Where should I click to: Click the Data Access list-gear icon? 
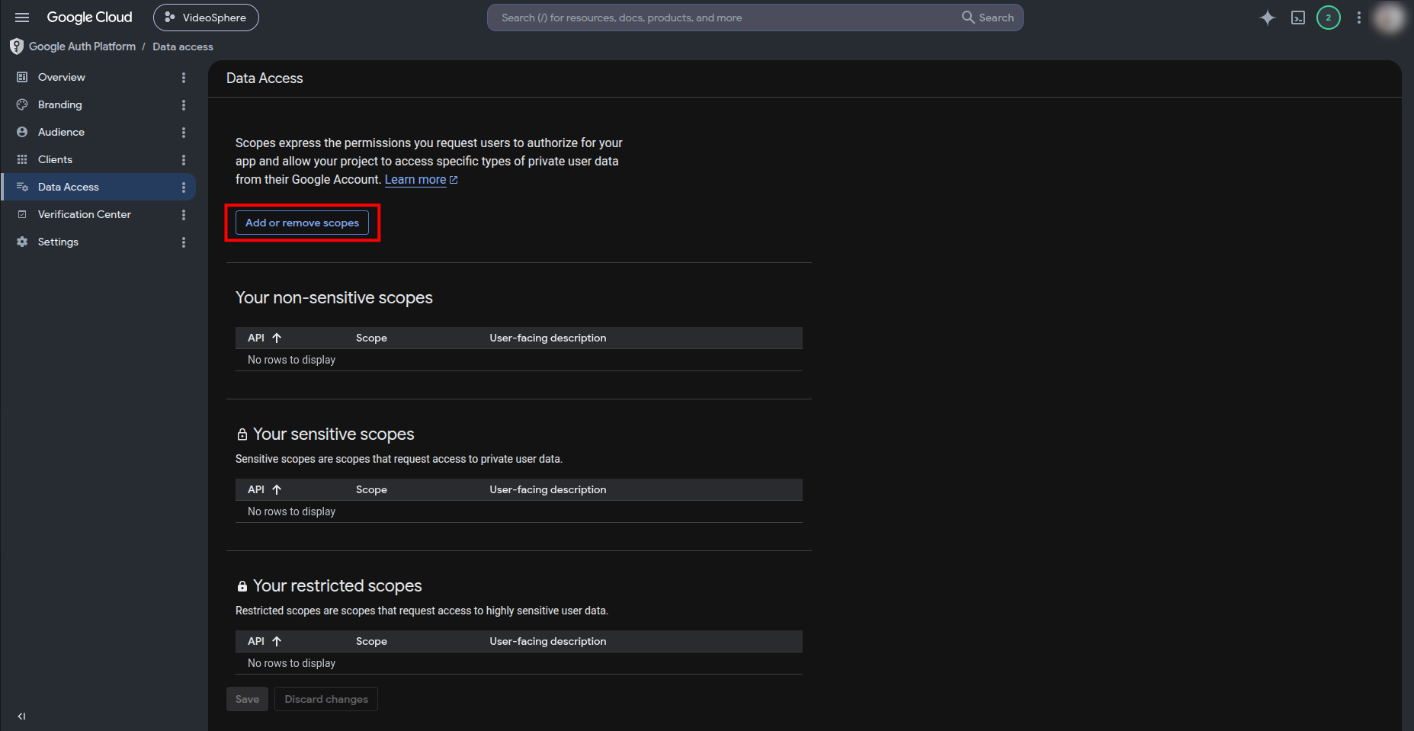[22, 187]
